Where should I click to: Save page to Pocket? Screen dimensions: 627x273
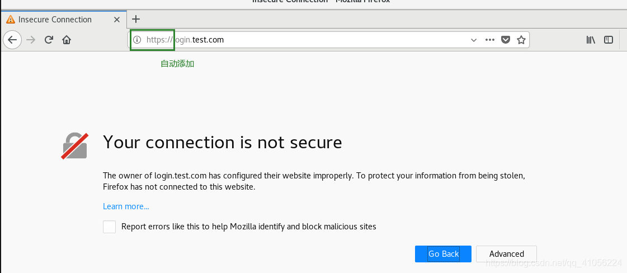click(x=506, y=40)
